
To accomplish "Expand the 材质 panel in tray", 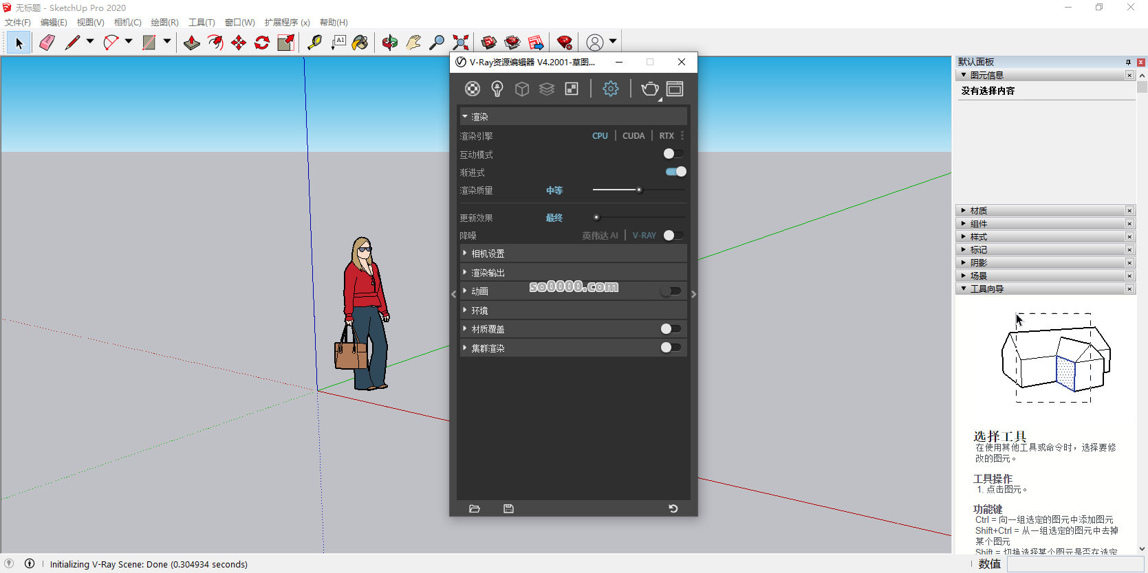I will tap(978, 210).
